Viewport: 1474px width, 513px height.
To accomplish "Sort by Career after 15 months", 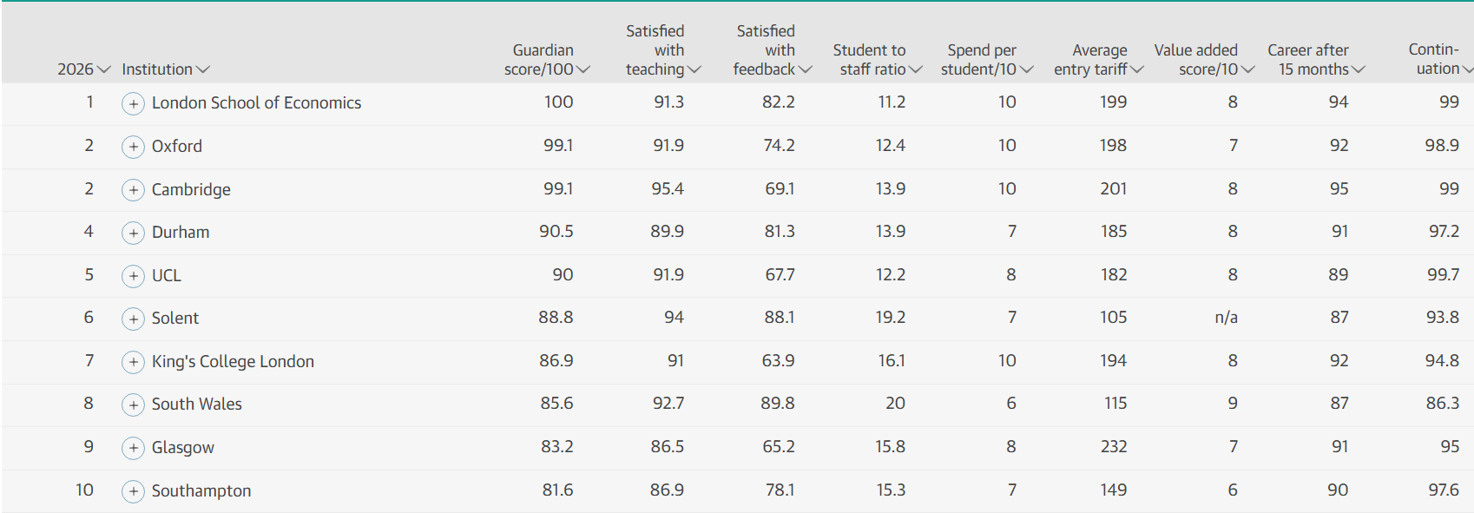I will click(1316, 60).
